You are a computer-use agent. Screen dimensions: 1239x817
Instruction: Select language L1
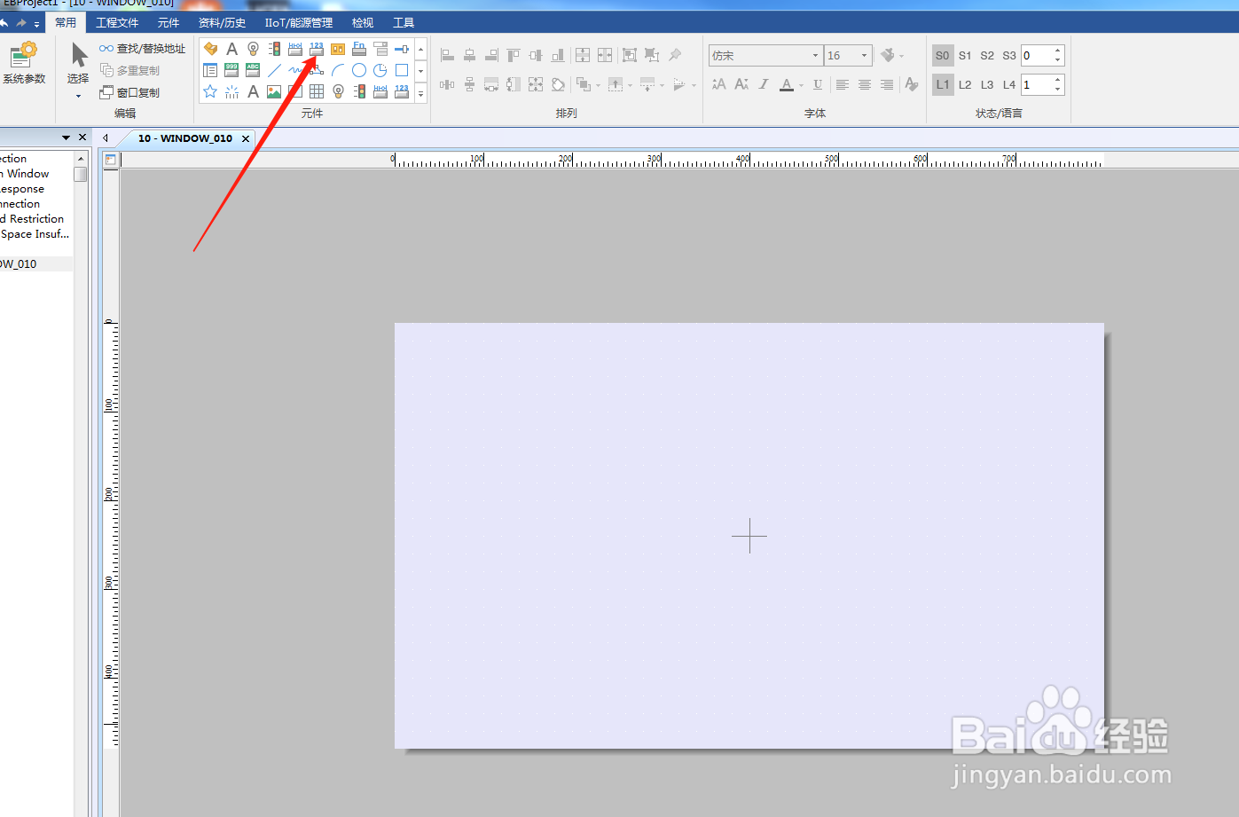(942, 84)
